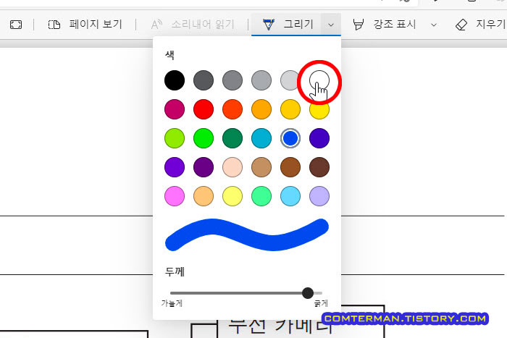Pick the darkest gray swatch beside black
Viewport: 507px width, 338px height.
204,80
